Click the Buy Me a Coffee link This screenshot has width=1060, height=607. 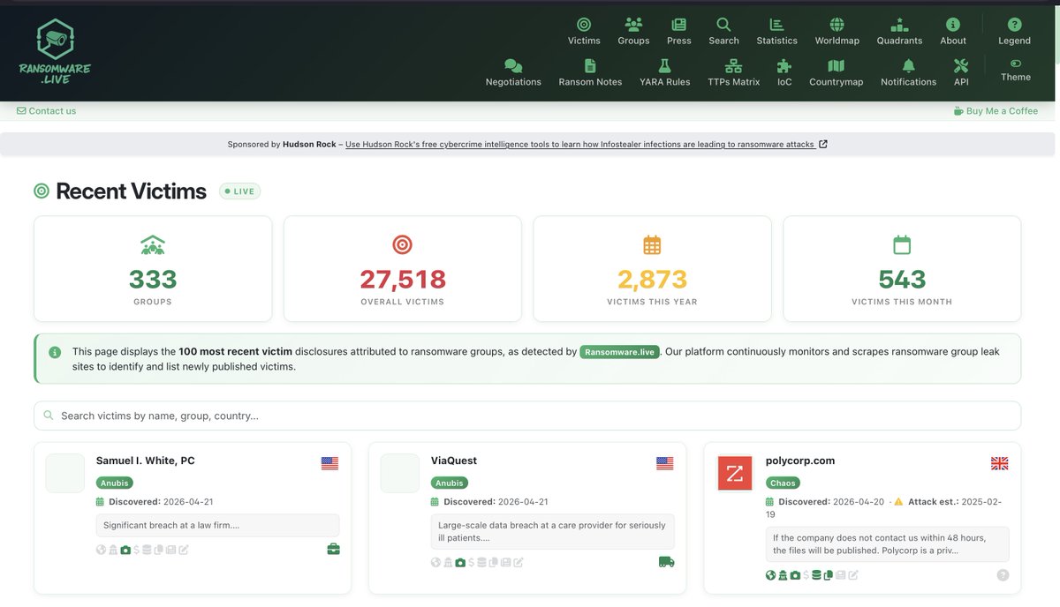996,111
